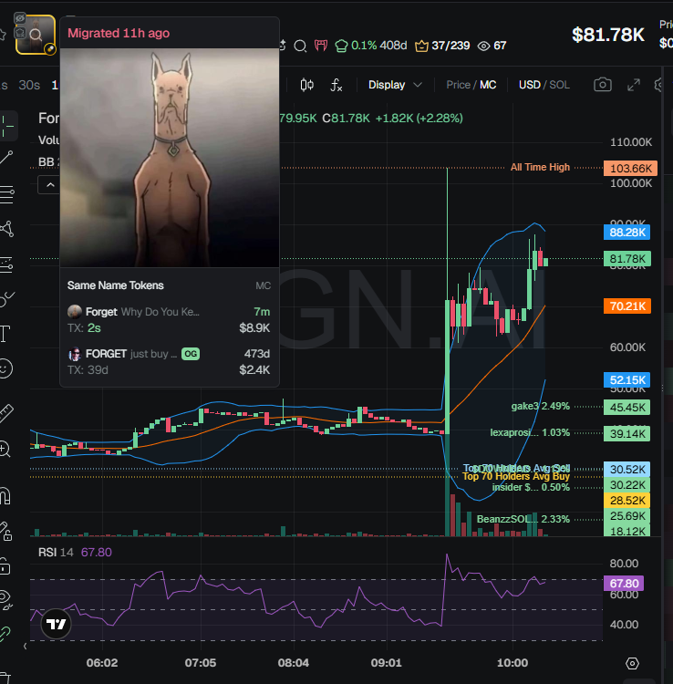Select the crosshair cursor tool
The image size is (673, 684).
click(x=6, y=126)
